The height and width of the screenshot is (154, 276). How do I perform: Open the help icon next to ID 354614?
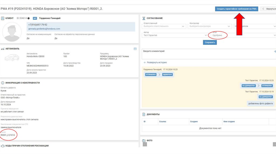tap(29, 18)
